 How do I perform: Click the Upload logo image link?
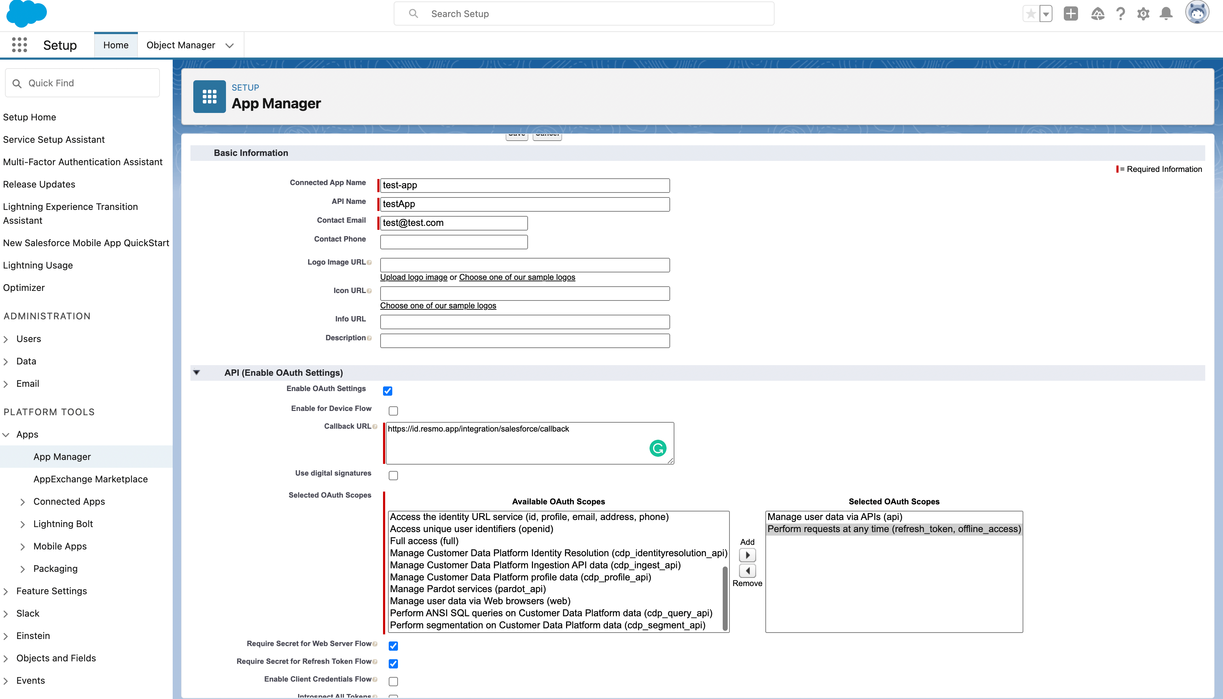(414, 277)
